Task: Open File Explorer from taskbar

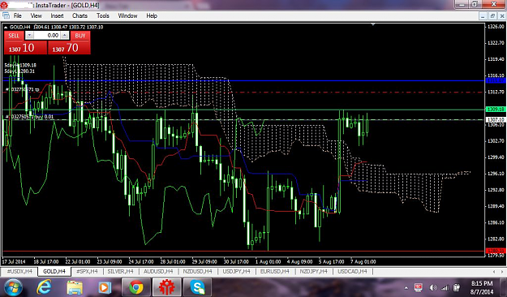Action: [x=75, y=287]
